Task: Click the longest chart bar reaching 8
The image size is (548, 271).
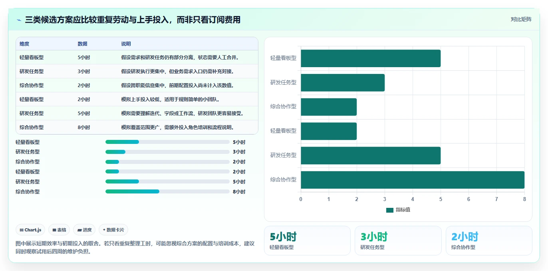Action: [x=413, y=180]
